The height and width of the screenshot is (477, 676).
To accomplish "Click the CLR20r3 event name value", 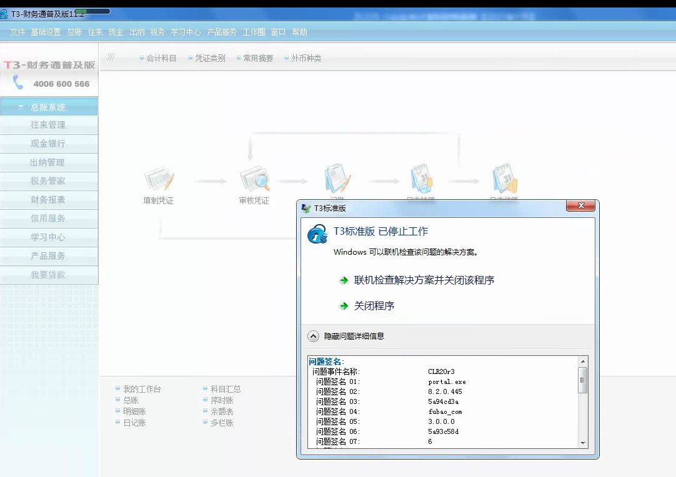I will [x=442, y=371].
